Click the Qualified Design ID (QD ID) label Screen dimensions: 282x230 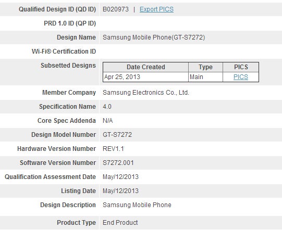coord(57,9)
